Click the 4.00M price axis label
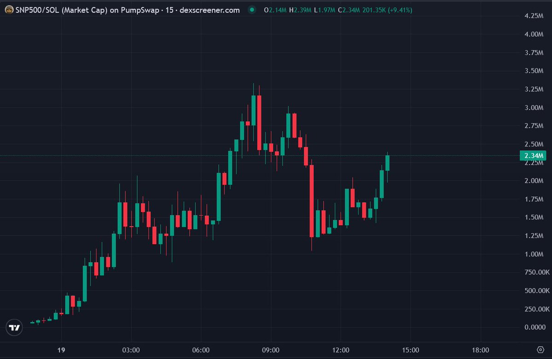The height and width of the screenshot is (359, 552). (x=534, y=34)
